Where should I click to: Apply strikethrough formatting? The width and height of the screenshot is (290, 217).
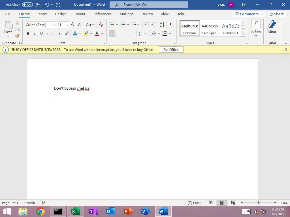click(53, 34)
